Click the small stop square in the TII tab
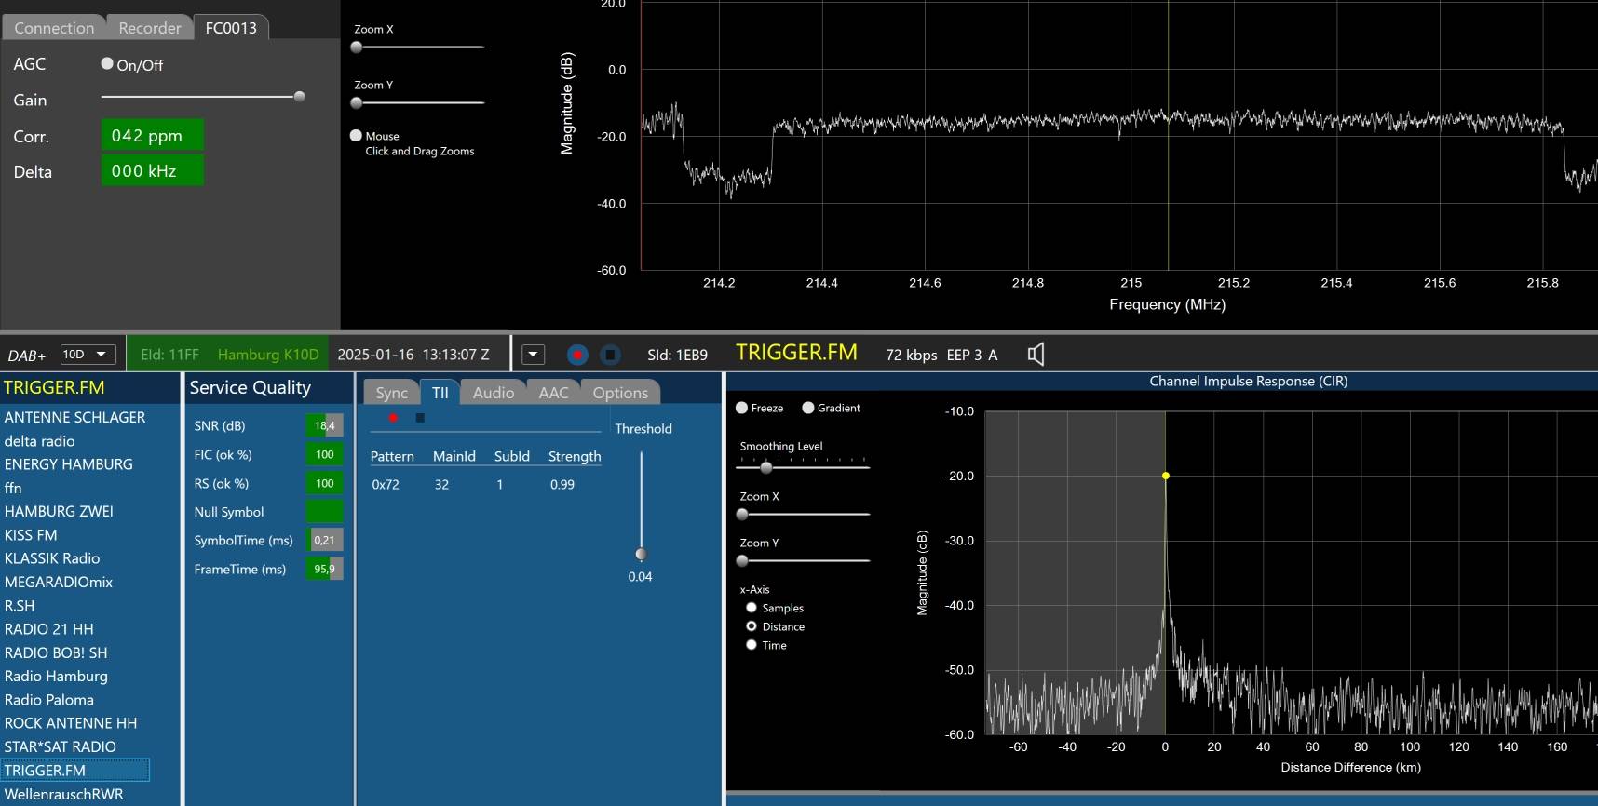The image size is (1598, 806). pos(420,418)
